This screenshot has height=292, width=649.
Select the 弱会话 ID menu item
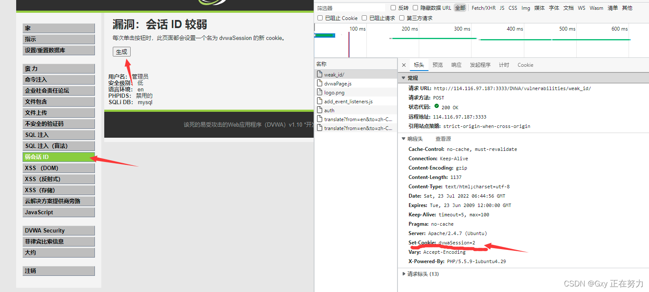click(59, 157)
